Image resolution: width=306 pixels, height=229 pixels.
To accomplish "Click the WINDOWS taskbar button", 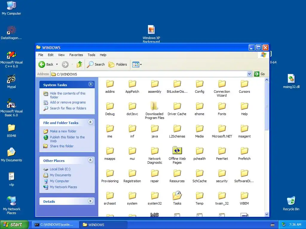I will [103, 225].
